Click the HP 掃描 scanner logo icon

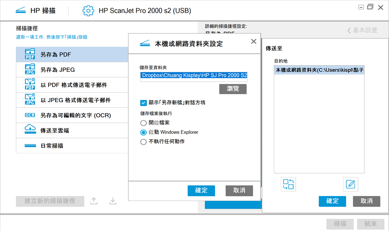tap(21, 10)
